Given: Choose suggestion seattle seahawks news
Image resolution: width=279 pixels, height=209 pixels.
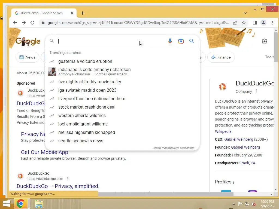Looking at the screenshot, I should [122, 141].
